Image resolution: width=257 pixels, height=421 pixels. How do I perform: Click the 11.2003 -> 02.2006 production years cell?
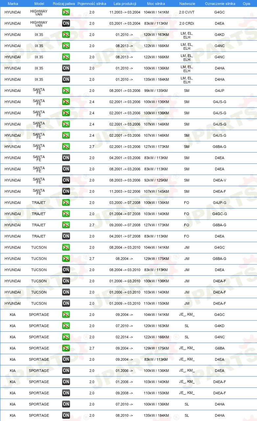125,191
